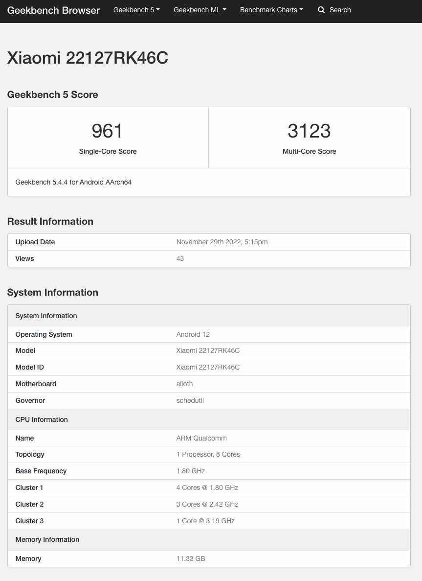
Task: Click the Base Frequency label
Action: point(41,471)
